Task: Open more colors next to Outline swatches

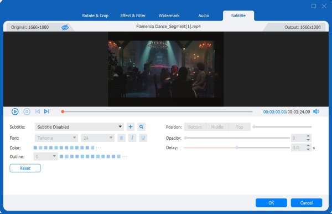Action: click(124, 156)
